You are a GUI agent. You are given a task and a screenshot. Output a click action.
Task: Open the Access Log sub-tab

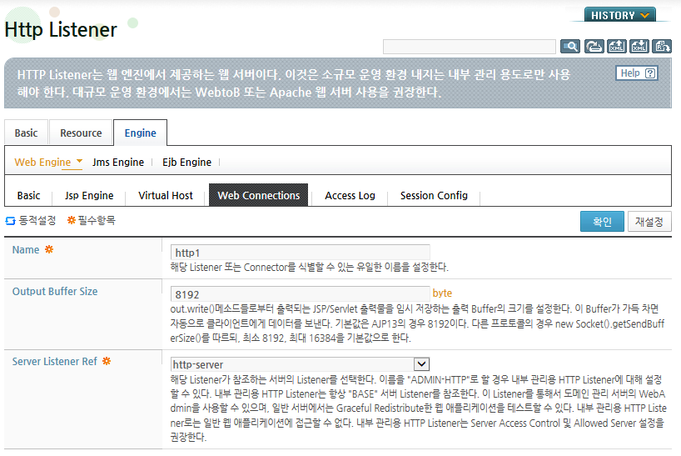tap(350, 196)
